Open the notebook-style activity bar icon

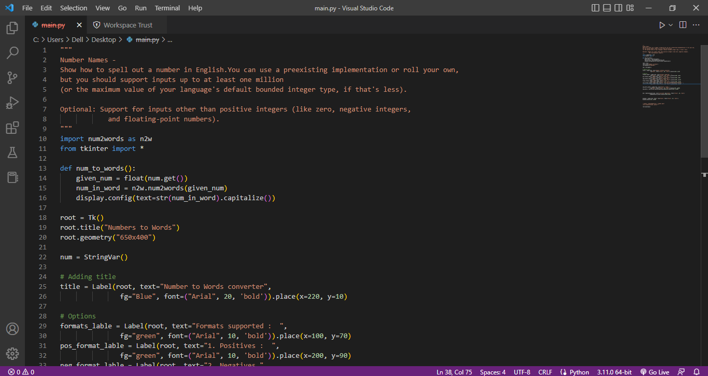(x=12, y=177)
